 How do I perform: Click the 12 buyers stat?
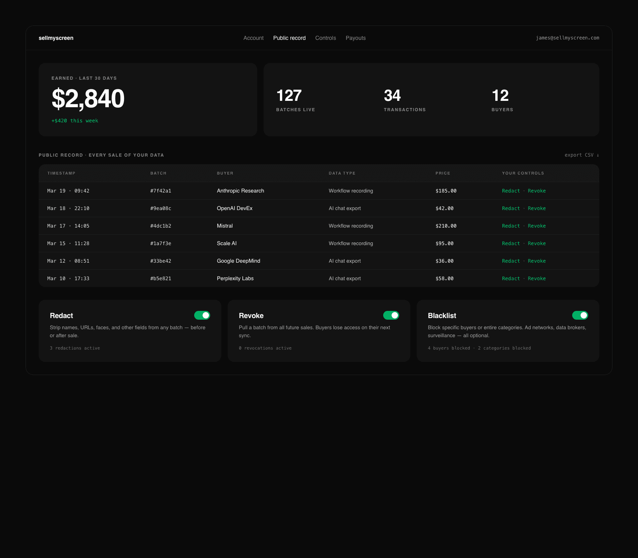click(x=502, y=100)
